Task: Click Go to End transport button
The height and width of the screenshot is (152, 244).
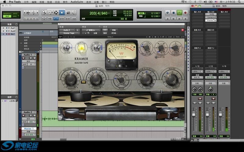Action: pyautogui.click(x=185, y=19)
